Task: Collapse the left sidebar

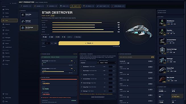Action: (x=13, y=3)
